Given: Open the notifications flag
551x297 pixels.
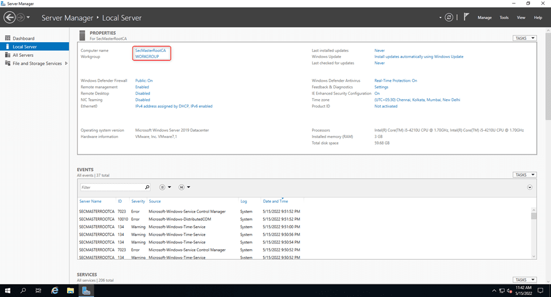Looking at the screenshot, I should point(466,17).
